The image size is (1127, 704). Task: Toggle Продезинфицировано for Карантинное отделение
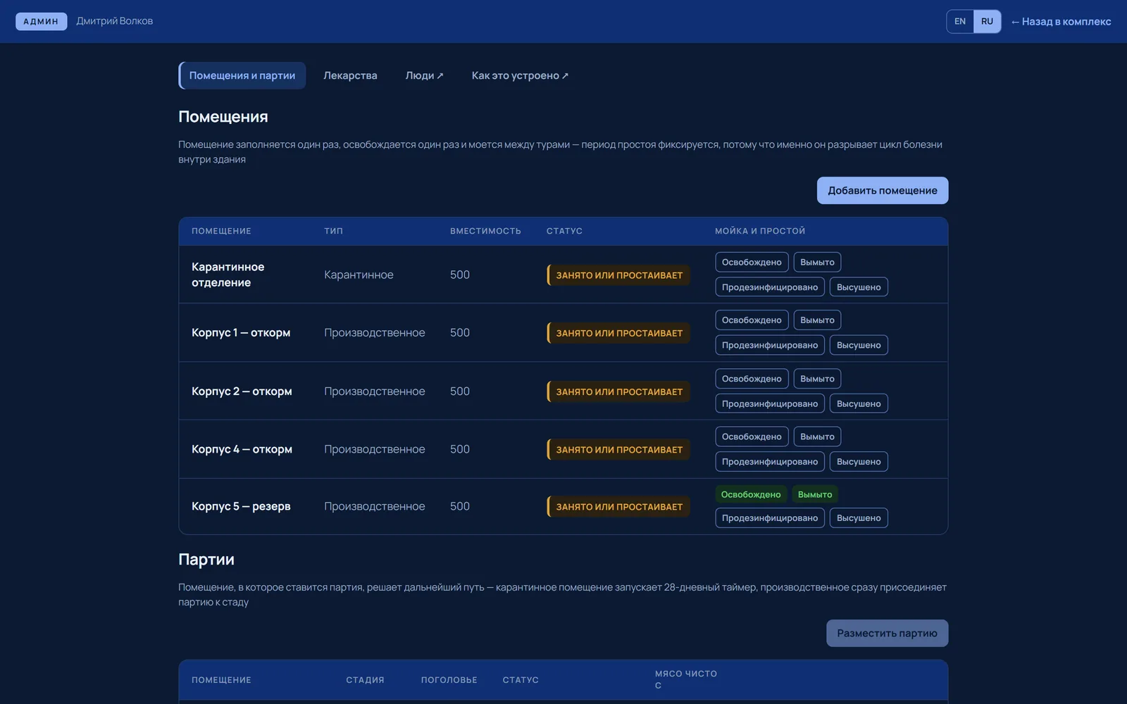(x=770, y=287)
